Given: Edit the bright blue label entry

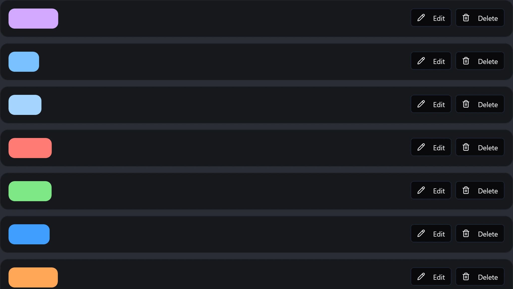Looking at the screenshot, I should (x=431, y=234).
